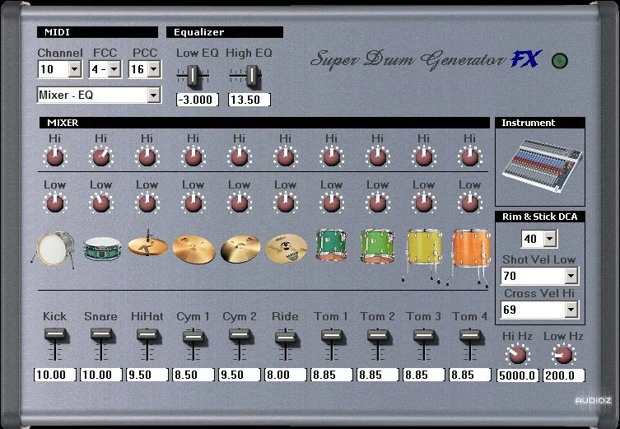Click the green Tom 1 drum icon
The image size is (620, 429).
tap(331, 245)
